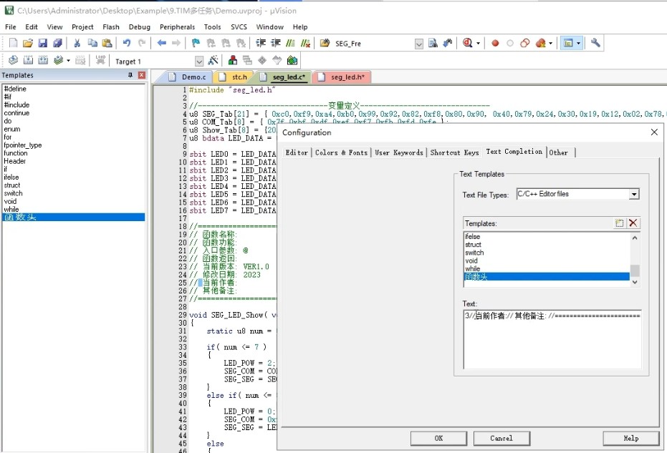667x453 pixels.
Task: Open the kill-breakpoints dropdown arrow
Action: coord(550,43)
